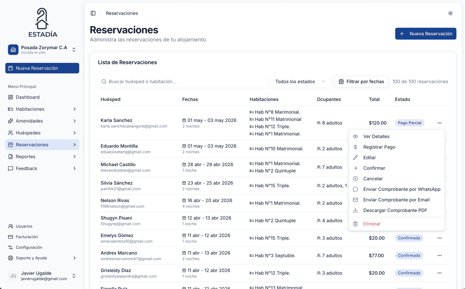This screenshot has height=289, width=465.
Task: Toggle the sidebar panel icon
Action: [x=93, y=13]
